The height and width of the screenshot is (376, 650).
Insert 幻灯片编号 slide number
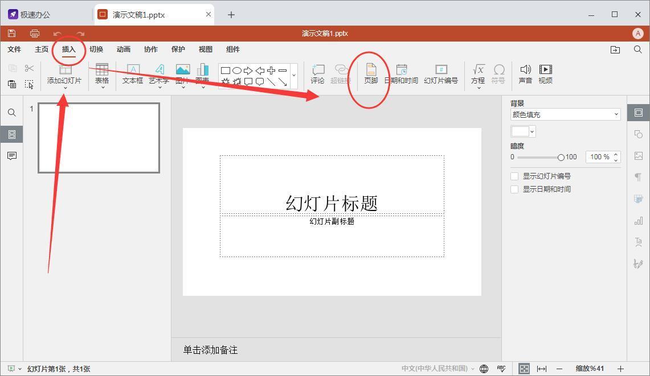(x=440, y=74)
